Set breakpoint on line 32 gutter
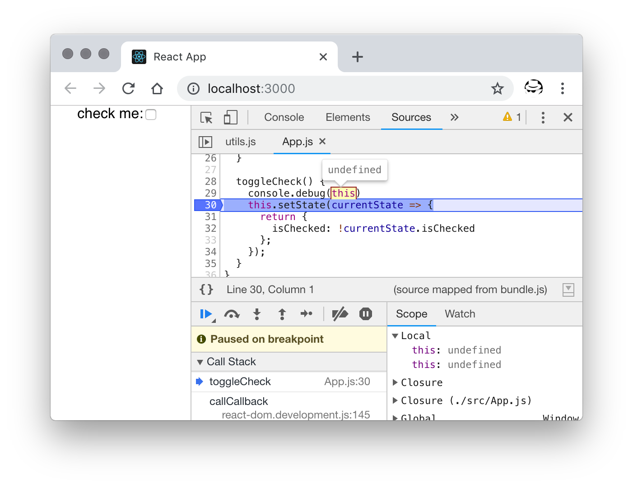The width and height of the screenshot is (633, 487). [x=210, y=228]
